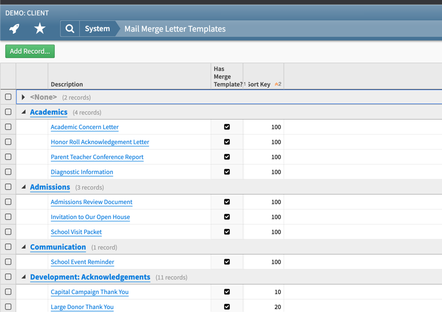Open the Communication group link

click(x=58, y=247)
